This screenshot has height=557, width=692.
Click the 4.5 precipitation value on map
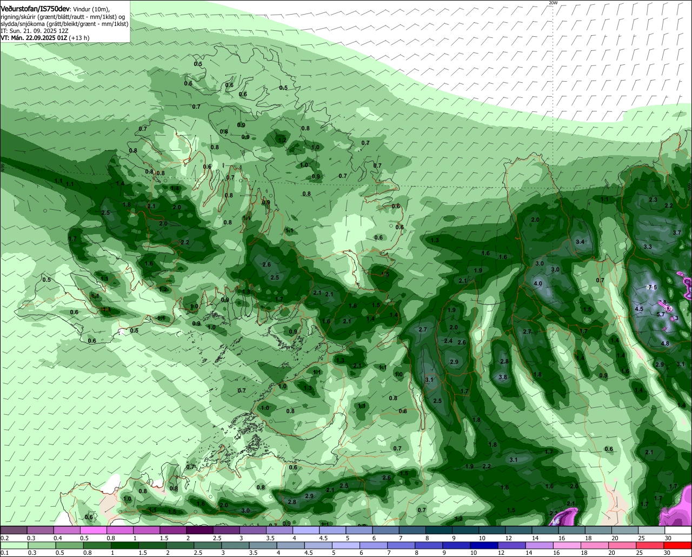pyautogui.click(x=639, y=309)
